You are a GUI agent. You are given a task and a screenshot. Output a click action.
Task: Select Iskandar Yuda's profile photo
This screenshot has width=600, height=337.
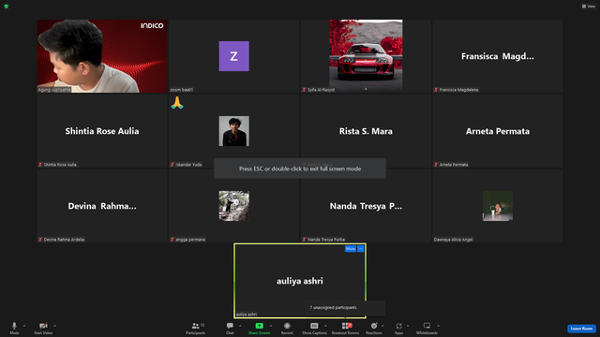(x=233, y=131)
